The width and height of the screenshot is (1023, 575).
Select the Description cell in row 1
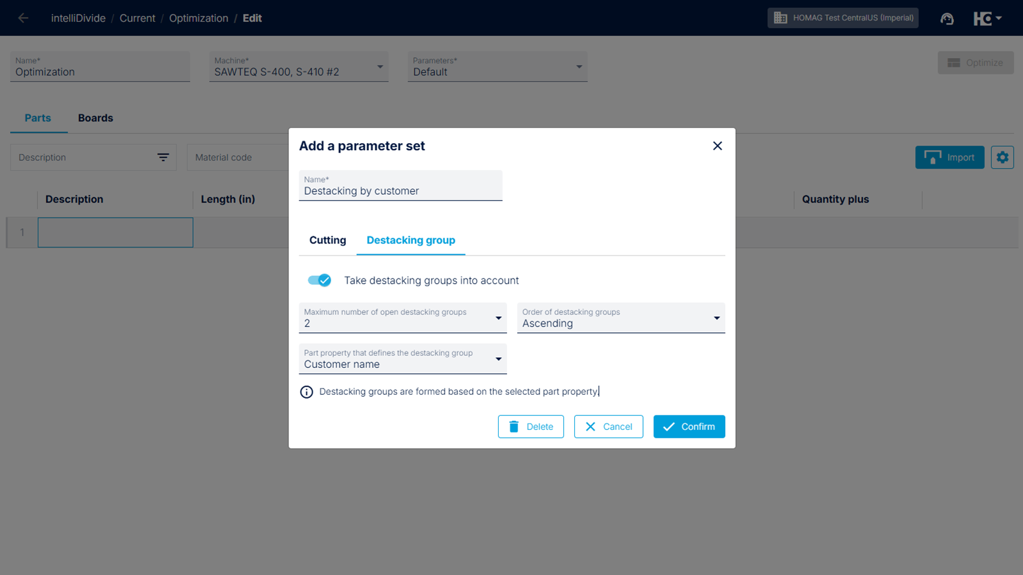(x=115, y=233)
